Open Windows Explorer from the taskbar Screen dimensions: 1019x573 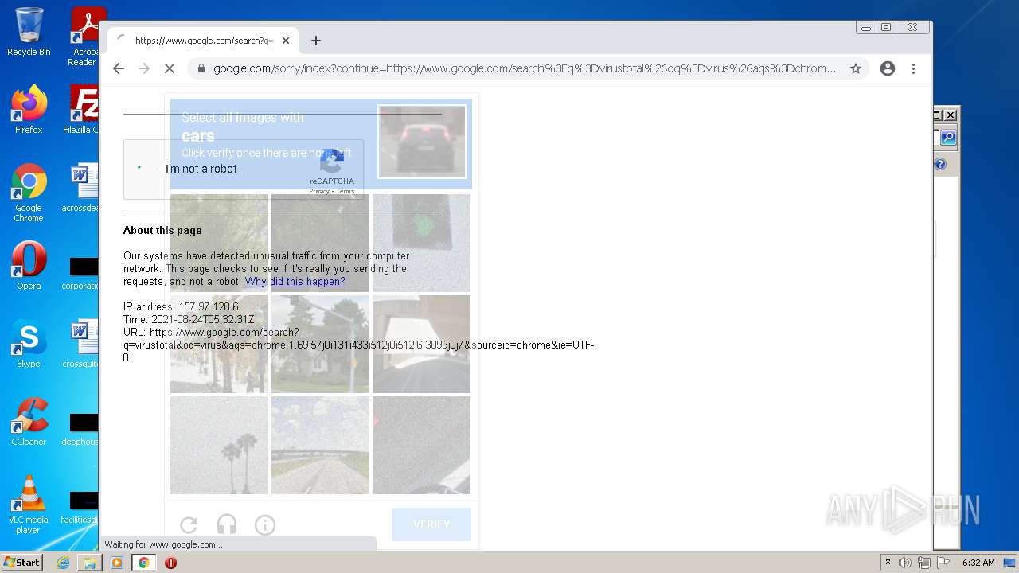[x=90, y=563]
